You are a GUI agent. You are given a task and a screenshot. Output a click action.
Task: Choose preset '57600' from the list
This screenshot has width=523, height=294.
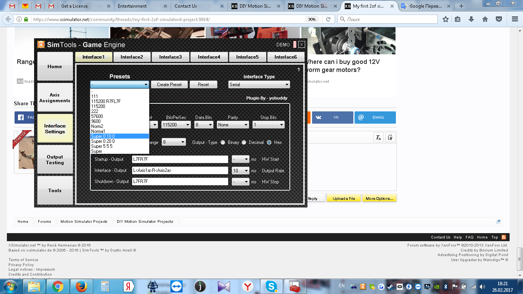click(119, 116)
